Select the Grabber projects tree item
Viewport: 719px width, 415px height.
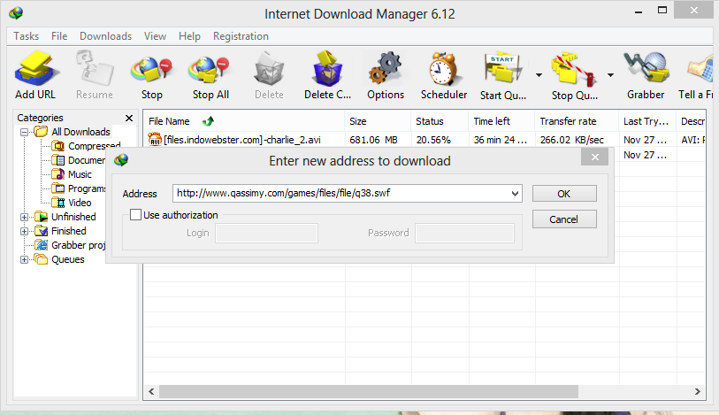click(70, 245)
